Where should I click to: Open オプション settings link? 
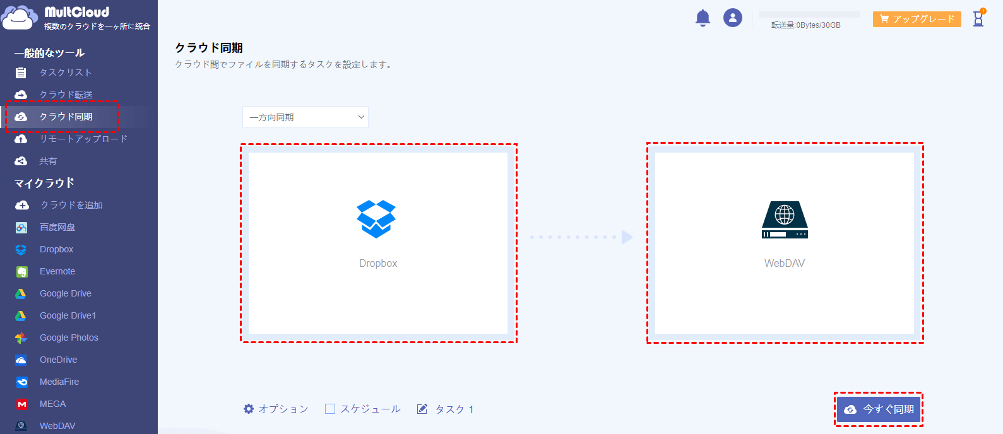[x=283, y=409]
